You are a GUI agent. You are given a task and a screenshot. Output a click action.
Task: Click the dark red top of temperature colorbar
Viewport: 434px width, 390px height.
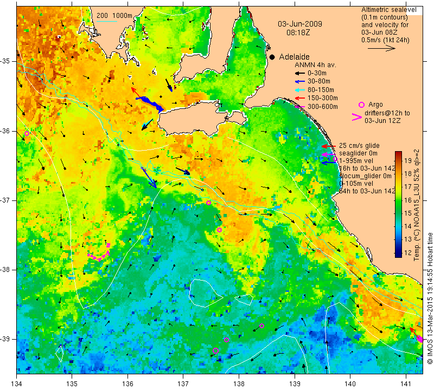point(398,154)
